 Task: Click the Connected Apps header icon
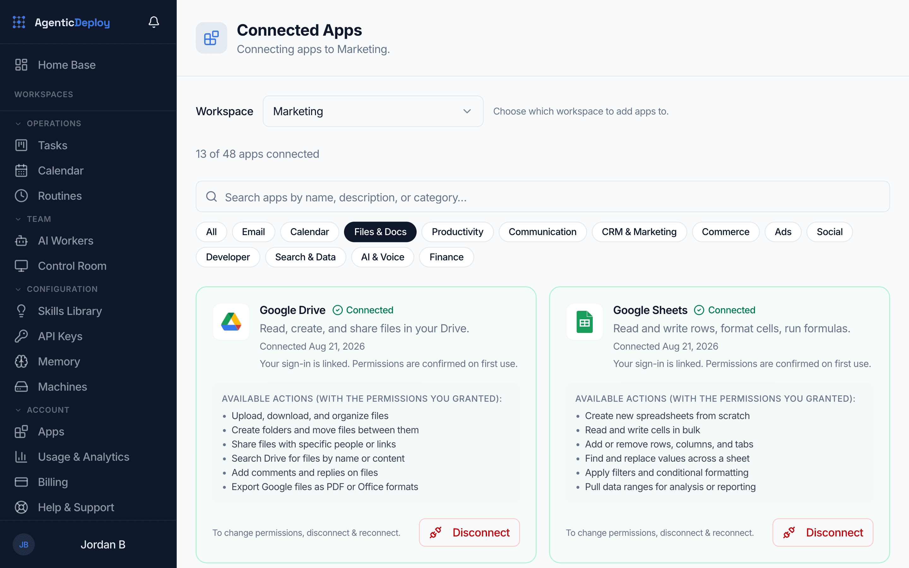(x=211, y=38)
